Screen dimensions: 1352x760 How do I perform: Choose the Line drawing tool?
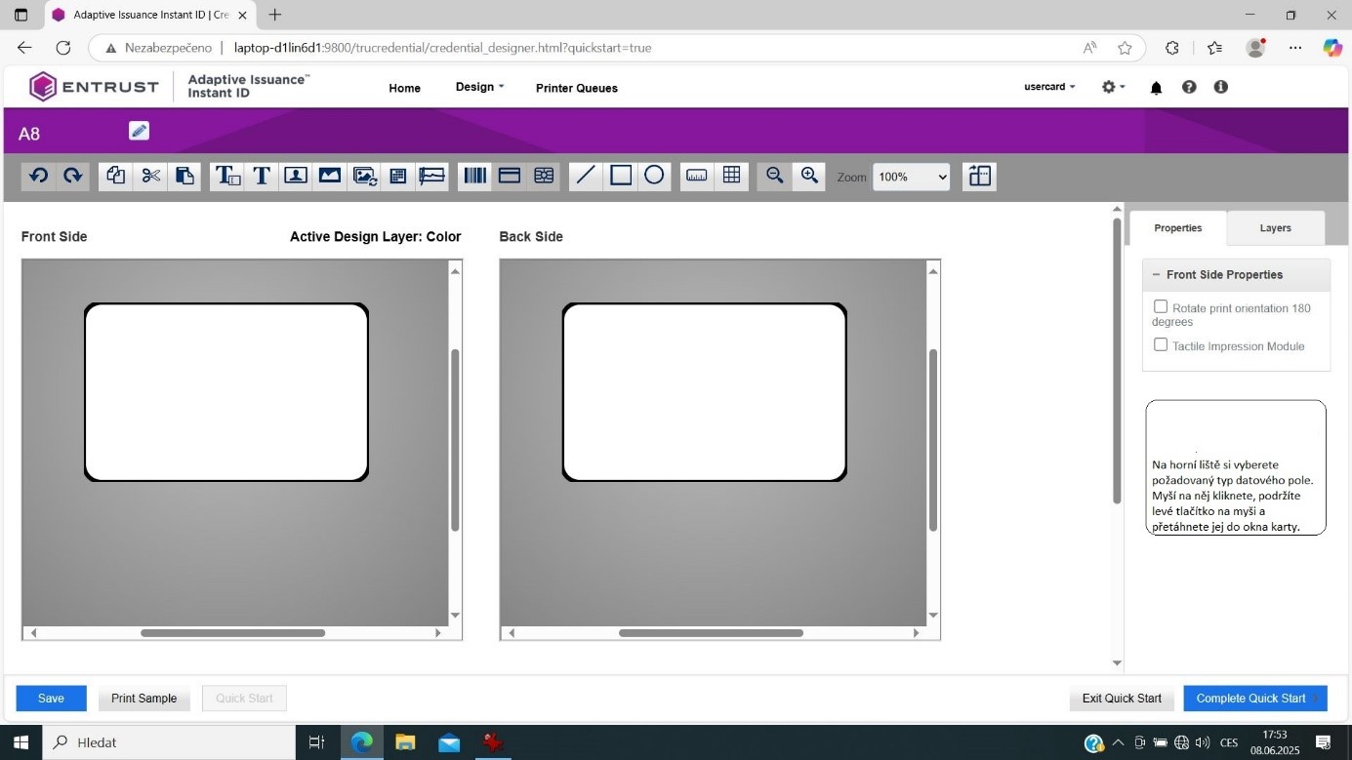coord(586,176)
